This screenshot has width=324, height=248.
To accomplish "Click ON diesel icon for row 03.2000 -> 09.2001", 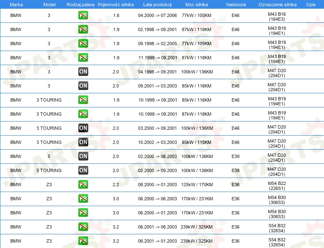I will [83, 128].
